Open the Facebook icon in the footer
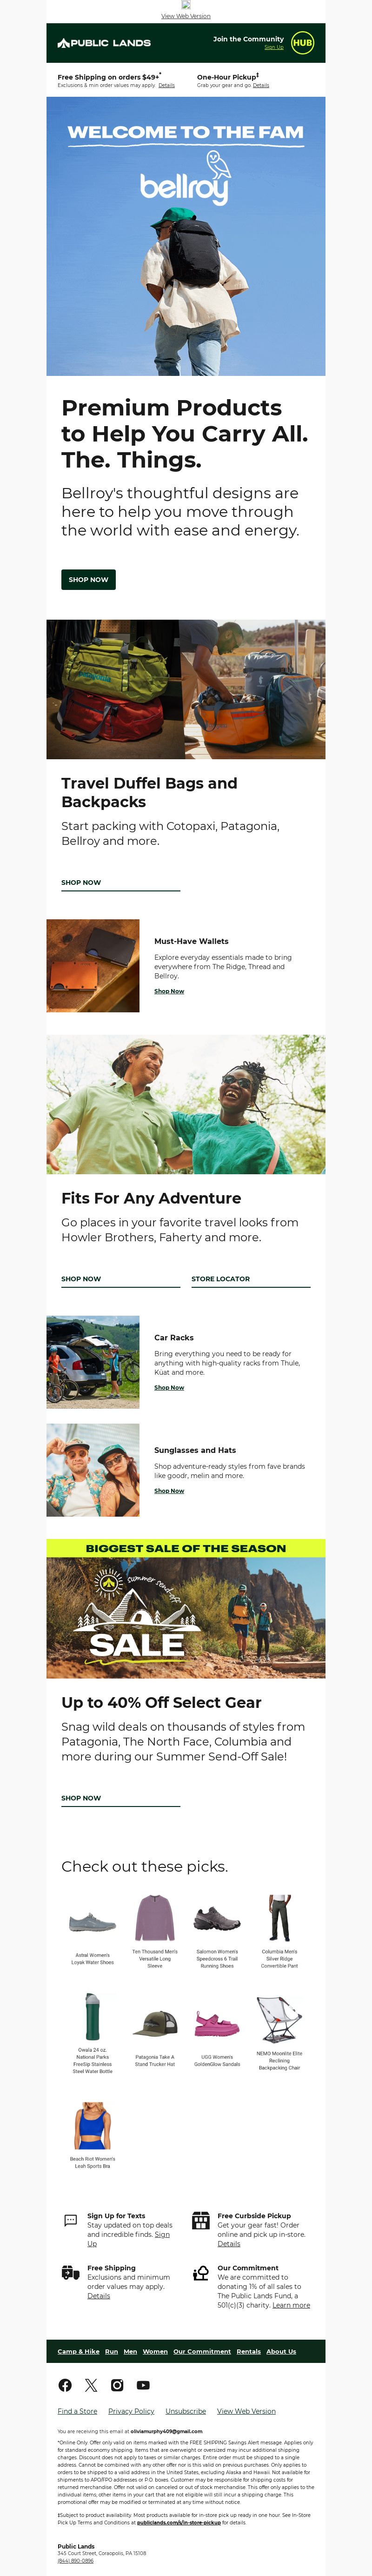Image resolution: width=372 pixels, height=2576 pixels. click(x=65, y=2385)
